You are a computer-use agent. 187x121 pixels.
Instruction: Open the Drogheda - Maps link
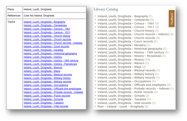pos(42,71)
